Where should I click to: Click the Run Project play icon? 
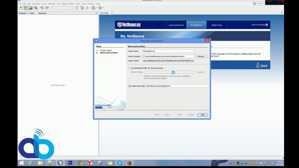pyautogui.click(x=87, y=8)
